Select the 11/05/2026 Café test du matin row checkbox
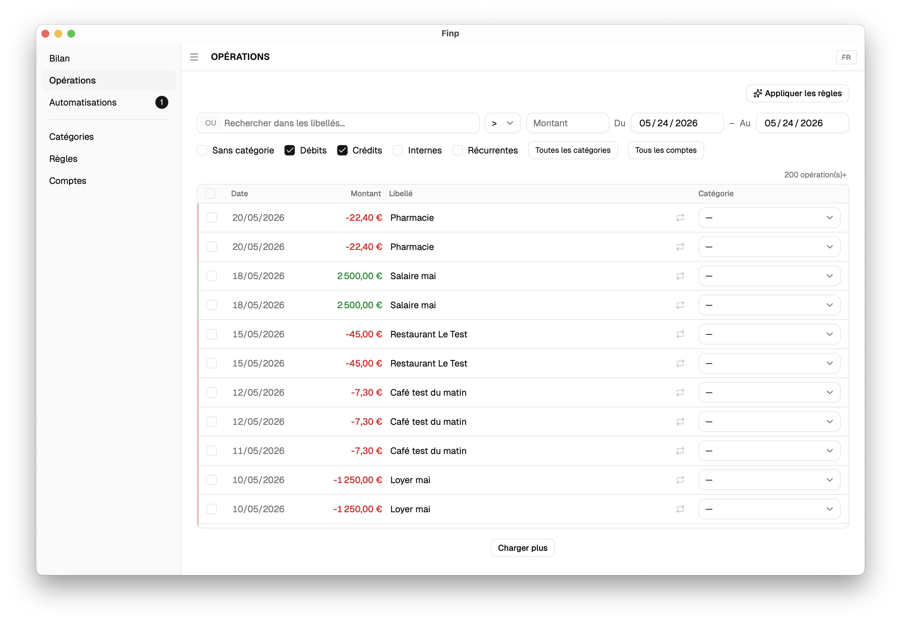Image resolution: width=901 pixels, height=623 pixels. [212, 451]
